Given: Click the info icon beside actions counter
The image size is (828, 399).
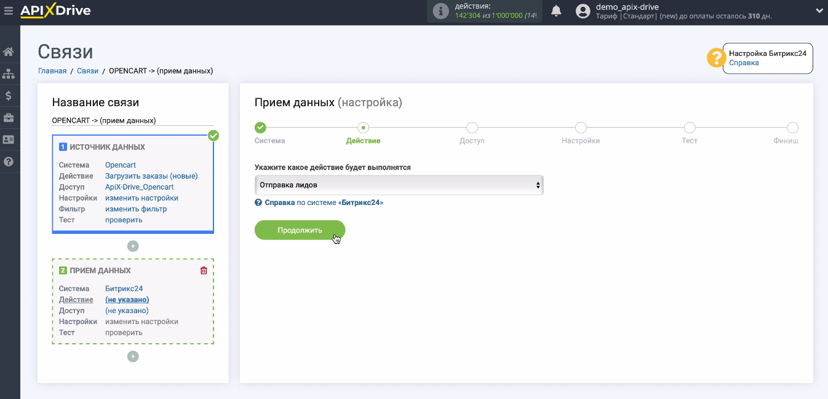Looking at the screenshot, I should [x=440, y=10].
